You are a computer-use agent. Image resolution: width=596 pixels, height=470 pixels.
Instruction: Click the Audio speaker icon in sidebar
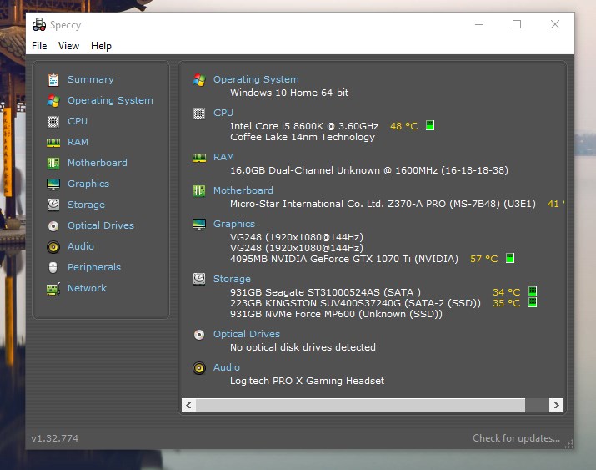point(53,246)
